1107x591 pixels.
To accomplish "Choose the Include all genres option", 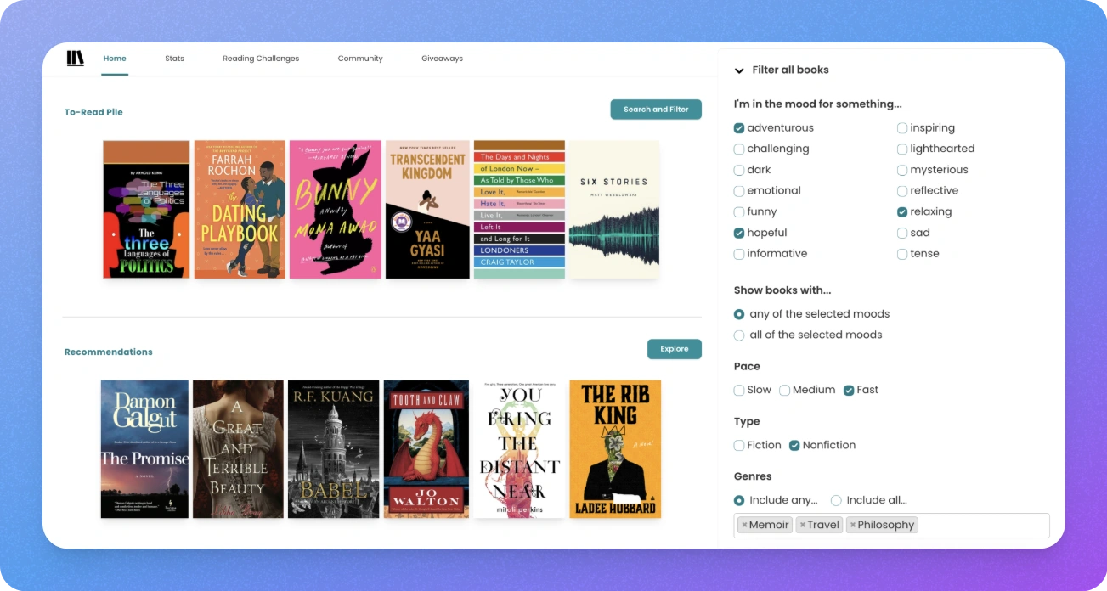I will (836, 501).
